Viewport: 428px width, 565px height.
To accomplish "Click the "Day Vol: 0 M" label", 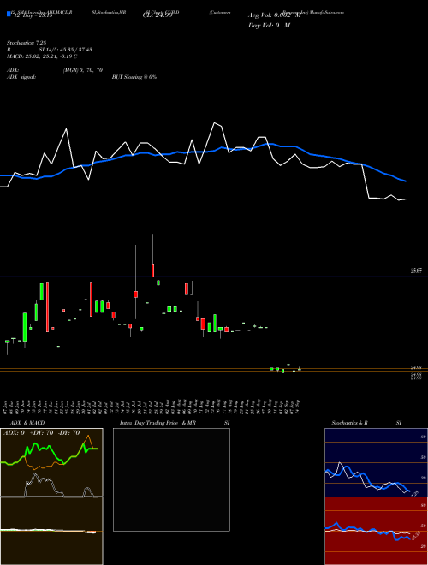I will coord(269,25).
